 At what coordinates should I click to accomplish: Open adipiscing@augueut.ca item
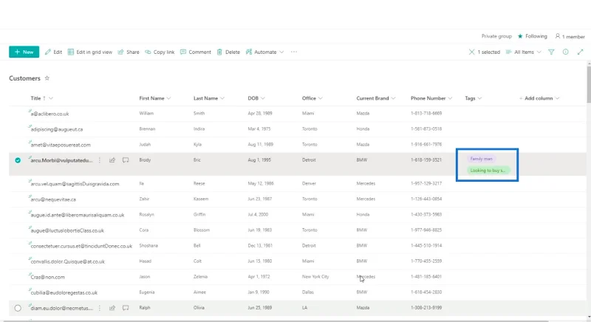tap(57, 129)
